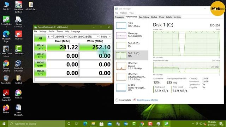Open New Microsoft Word document icon
This screenshot has height=127, width=226.
pos(18,110)
